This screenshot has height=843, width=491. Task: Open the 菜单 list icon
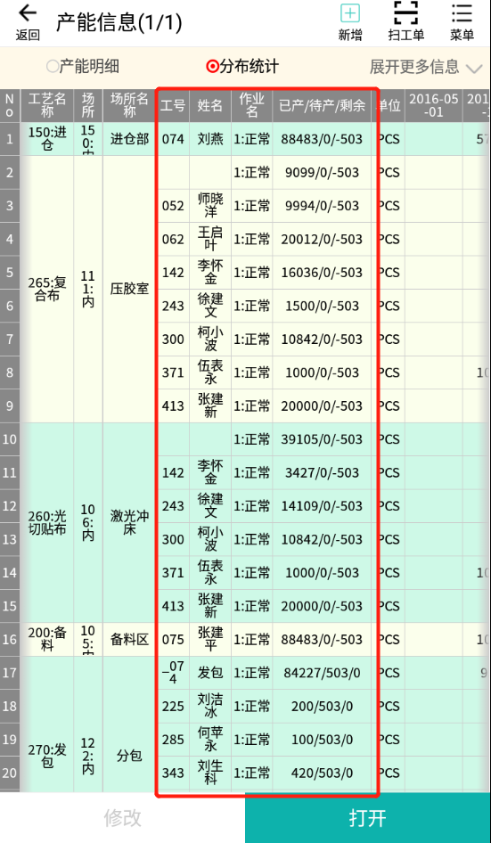(x=462, y=13)
